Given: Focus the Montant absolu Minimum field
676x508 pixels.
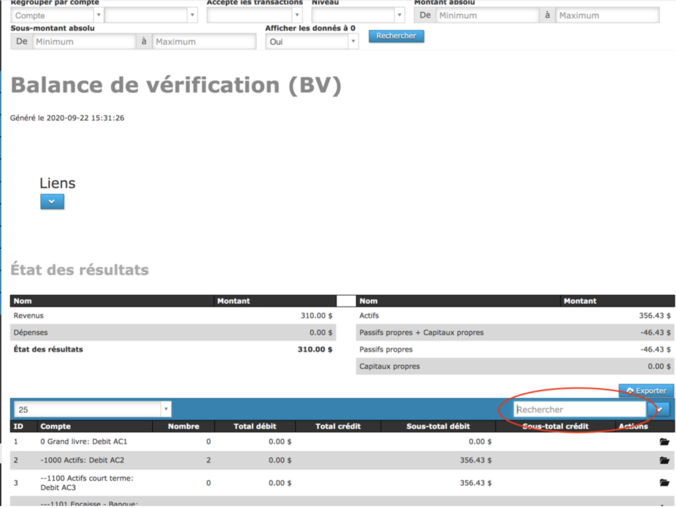Looking at the screenshot, I should point(487,15).
